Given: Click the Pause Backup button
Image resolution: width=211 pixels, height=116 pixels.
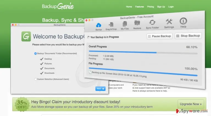Looking at the screenshot, I should 160,36.
